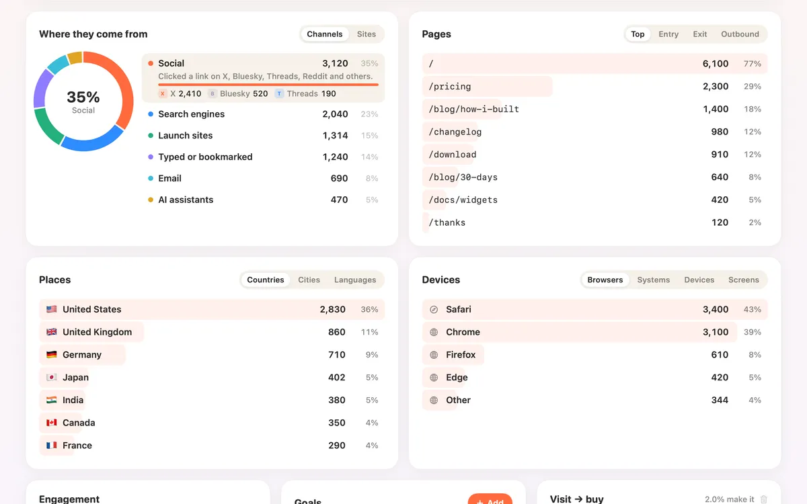The width and height of the screenshot is (807, 504).
Task: Open the /pricing page row
Action: [x=595, y=87]
